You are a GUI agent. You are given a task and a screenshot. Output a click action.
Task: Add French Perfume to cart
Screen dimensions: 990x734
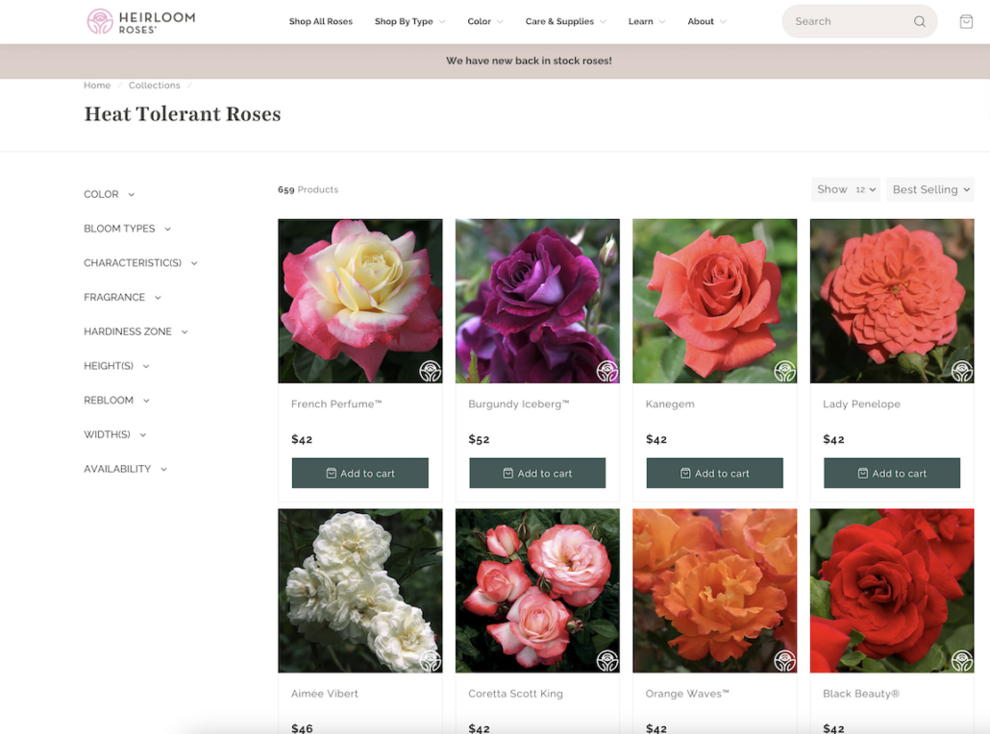point(359,473)
